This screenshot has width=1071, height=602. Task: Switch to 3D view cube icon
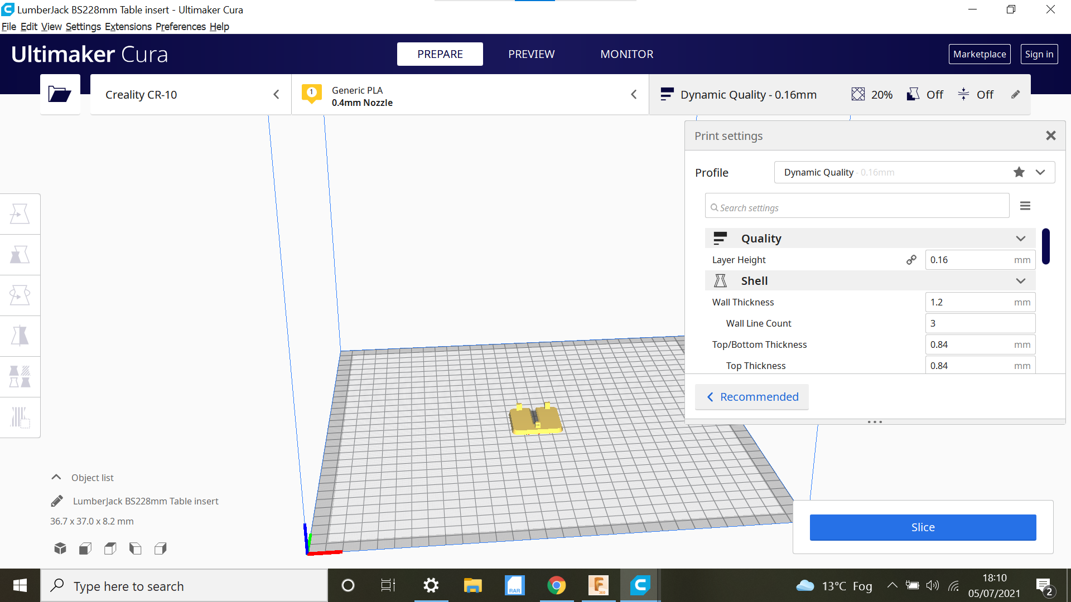tap(60, 548)
